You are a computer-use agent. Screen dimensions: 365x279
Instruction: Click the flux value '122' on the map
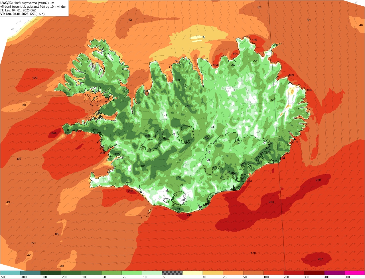(35, 78)
